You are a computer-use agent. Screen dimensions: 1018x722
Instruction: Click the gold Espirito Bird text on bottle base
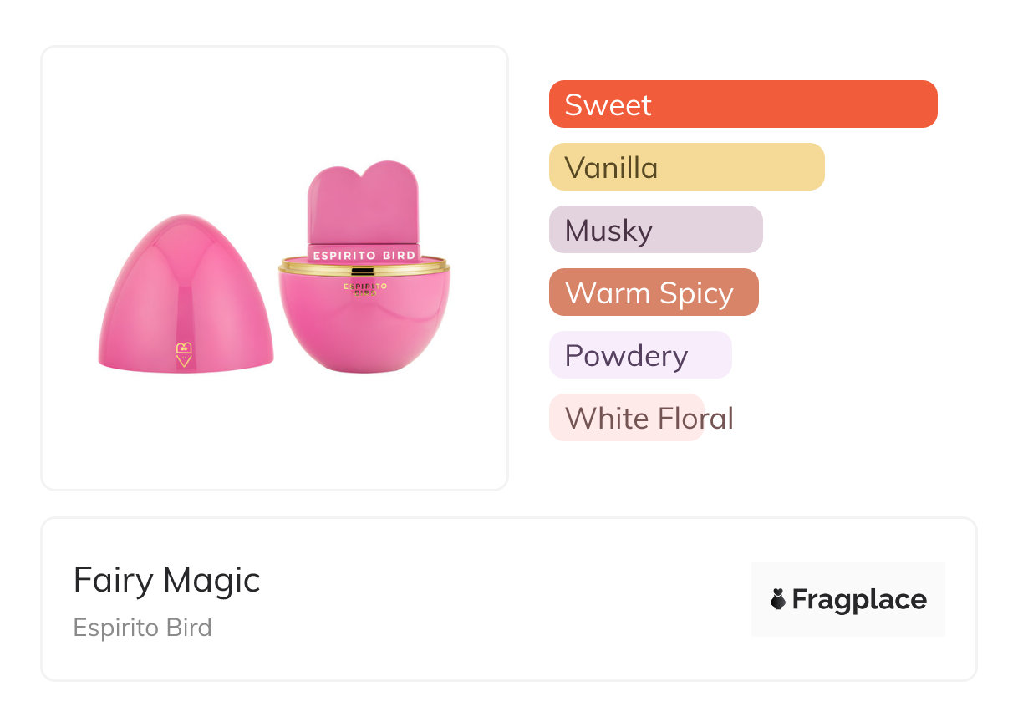(x=364, y=288)
